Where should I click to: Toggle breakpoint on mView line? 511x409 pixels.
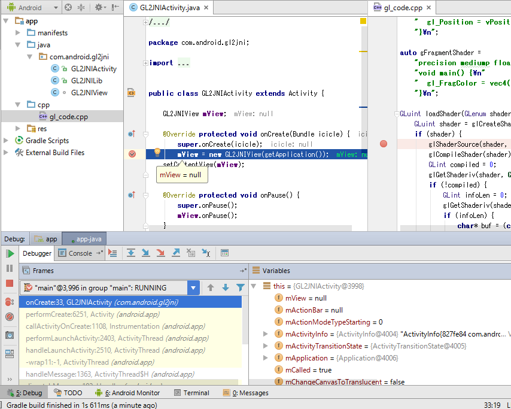(132, 154)
